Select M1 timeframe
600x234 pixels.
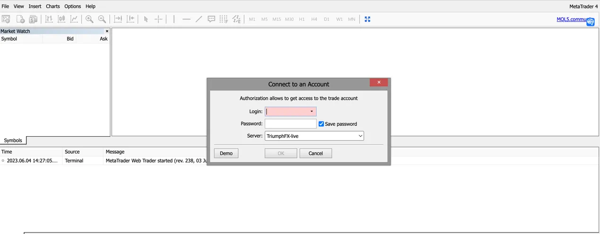tap(252, 19)
